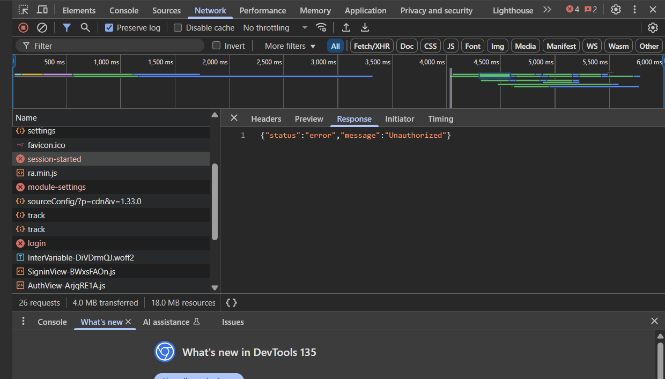Open the Console panel tab
The image size is (665, 379).
(124, 11)
